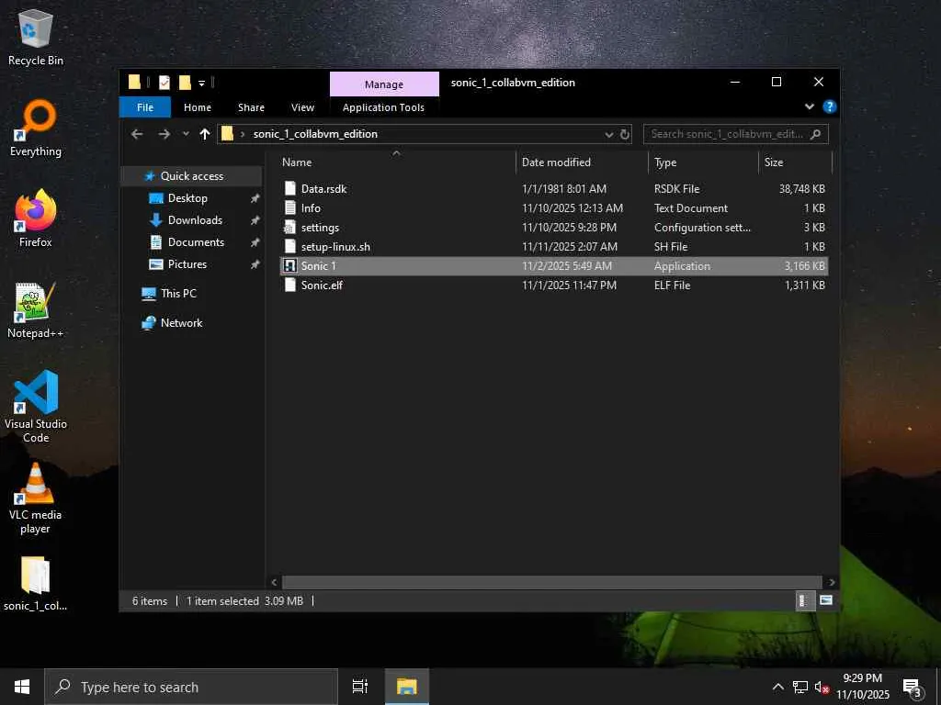Select Network in navigation pane
The image size is (941, 705).
coord(181,323)
